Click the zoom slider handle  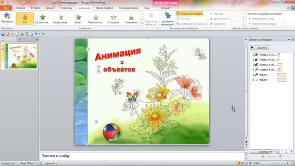(x=271, y=163)
